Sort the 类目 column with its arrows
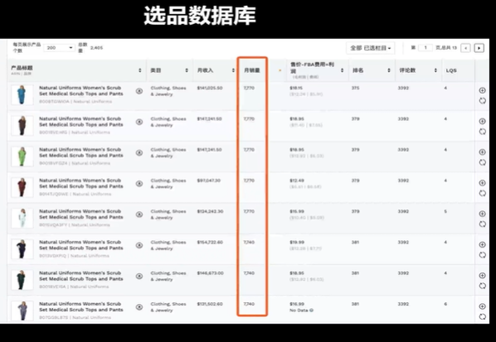The width and height of the screenshot is (496, 342). [187, 70]
